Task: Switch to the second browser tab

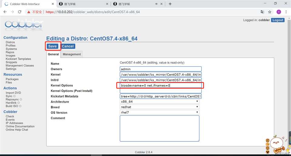Action: [x=84, y=4]
